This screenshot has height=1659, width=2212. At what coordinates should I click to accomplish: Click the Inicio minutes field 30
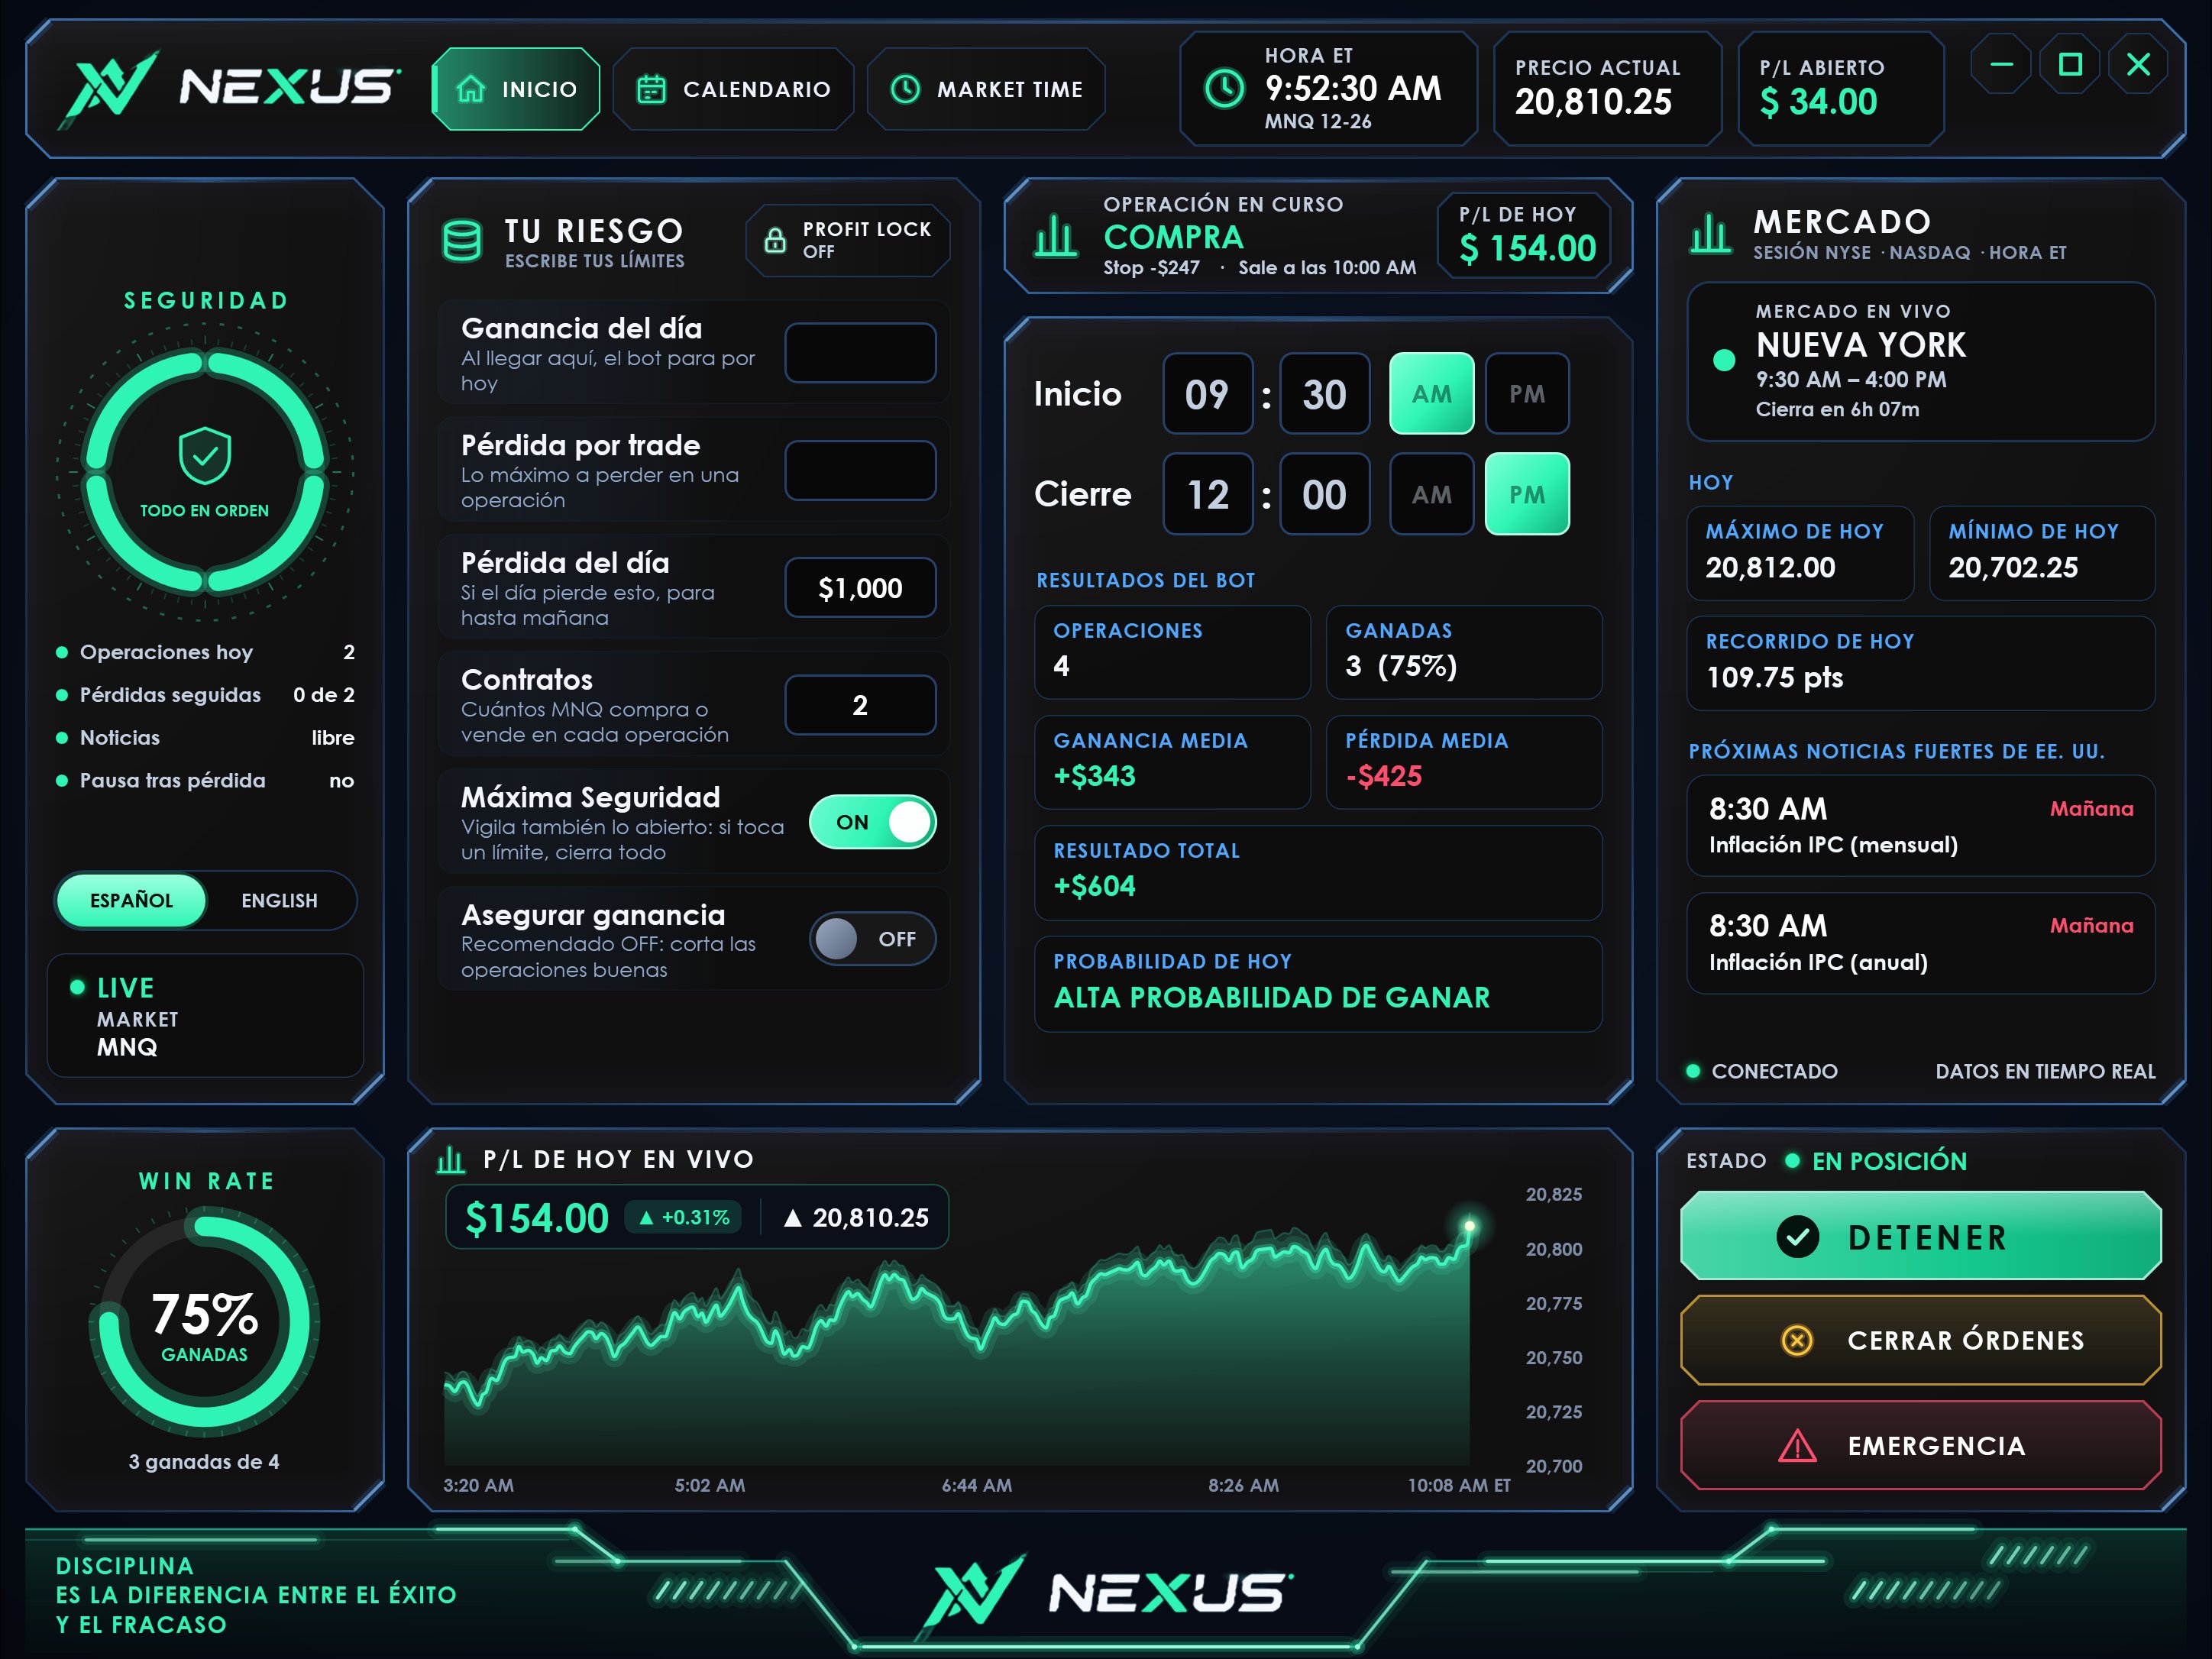1324,394
